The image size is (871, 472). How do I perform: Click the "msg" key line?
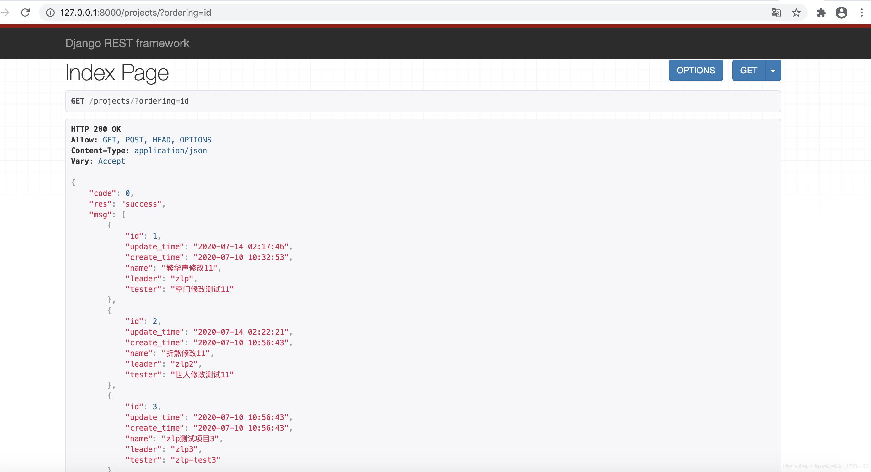pos(107,215)
